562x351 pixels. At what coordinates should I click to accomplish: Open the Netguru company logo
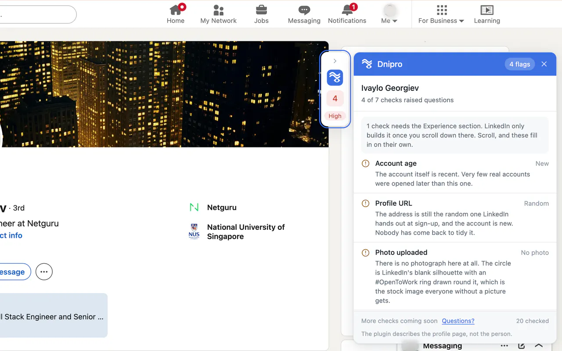[x=194, y=207]
